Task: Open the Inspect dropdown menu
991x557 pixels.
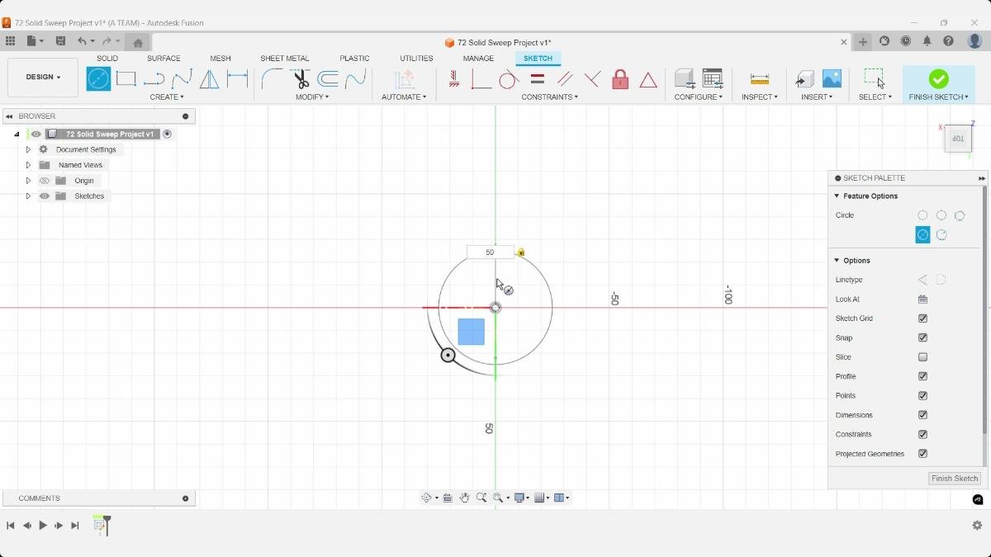Action: (x=760, y=97)
